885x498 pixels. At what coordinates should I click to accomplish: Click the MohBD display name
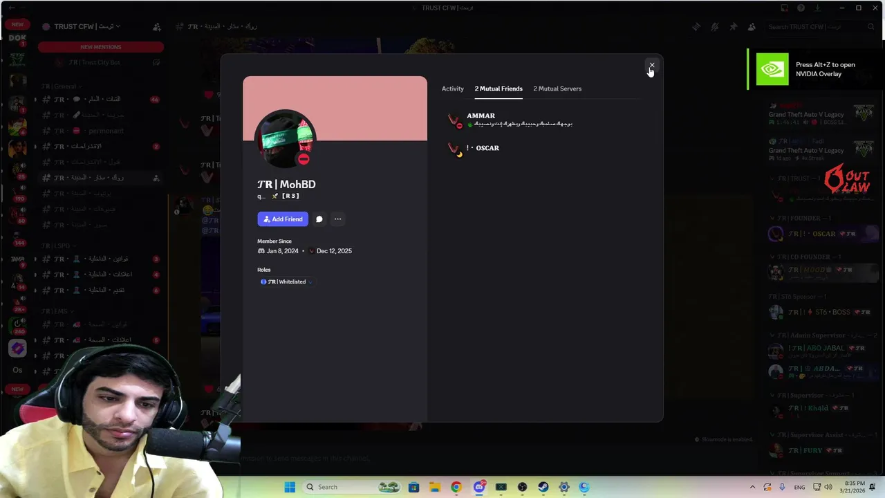tap(286, 184)
